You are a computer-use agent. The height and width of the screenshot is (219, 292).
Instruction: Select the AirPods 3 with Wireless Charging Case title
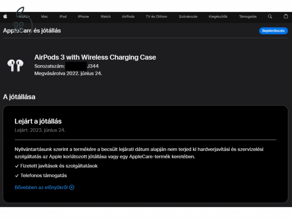pos(95,57)
